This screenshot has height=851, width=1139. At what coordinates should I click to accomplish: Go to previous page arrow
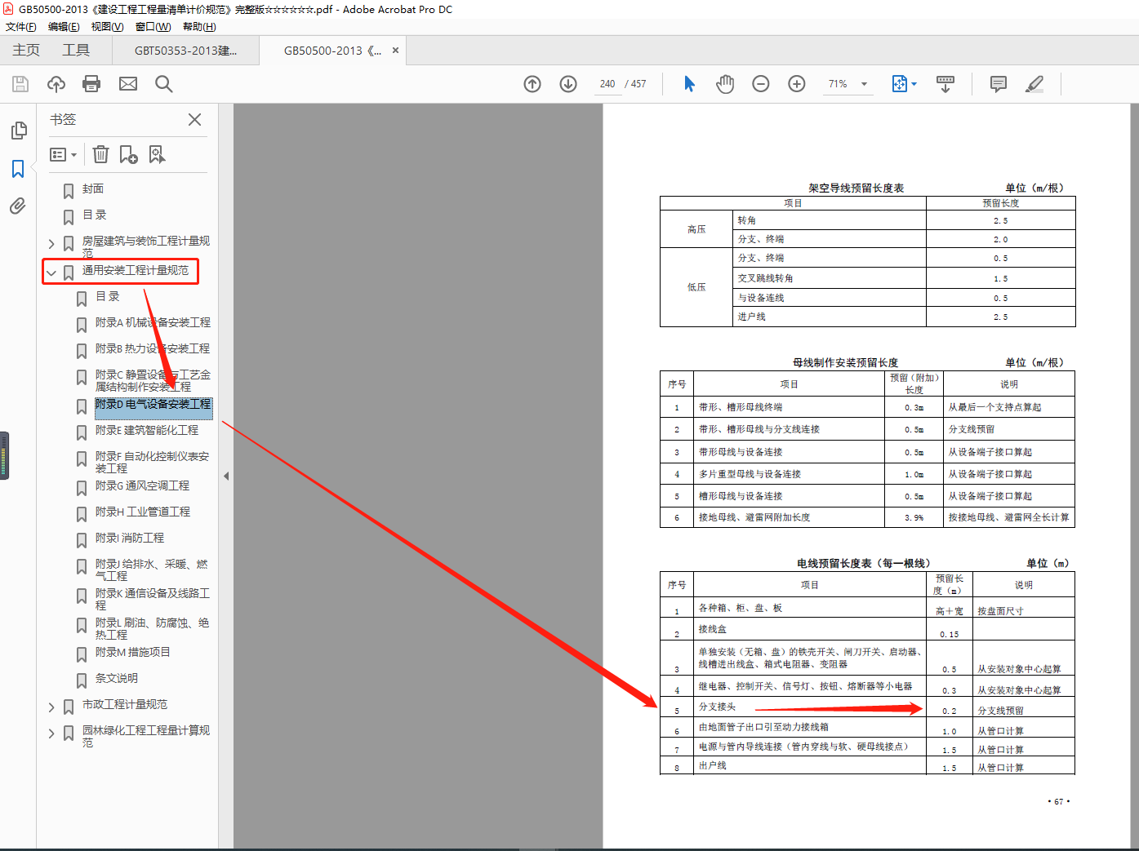pos(532,84)
